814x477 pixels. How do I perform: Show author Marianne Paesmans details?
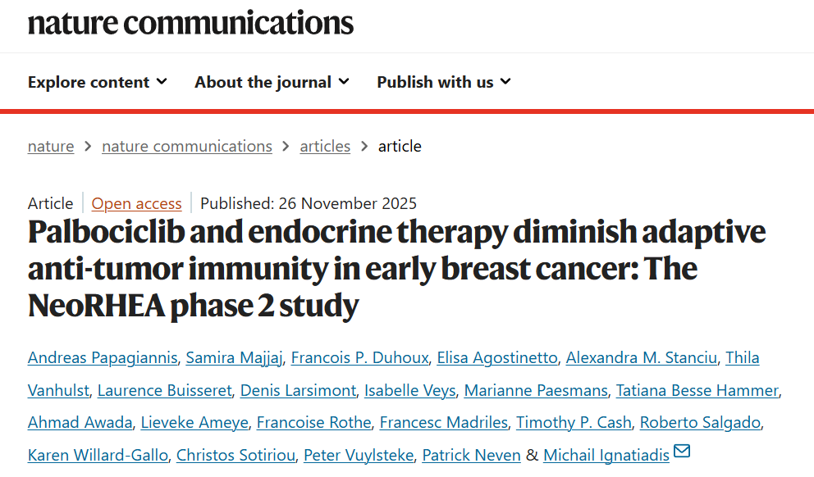(x=536, y=391)
